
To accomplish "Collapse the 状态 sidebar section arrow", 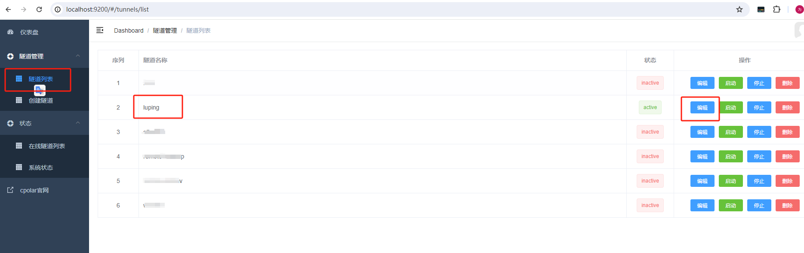I will 78,123.
